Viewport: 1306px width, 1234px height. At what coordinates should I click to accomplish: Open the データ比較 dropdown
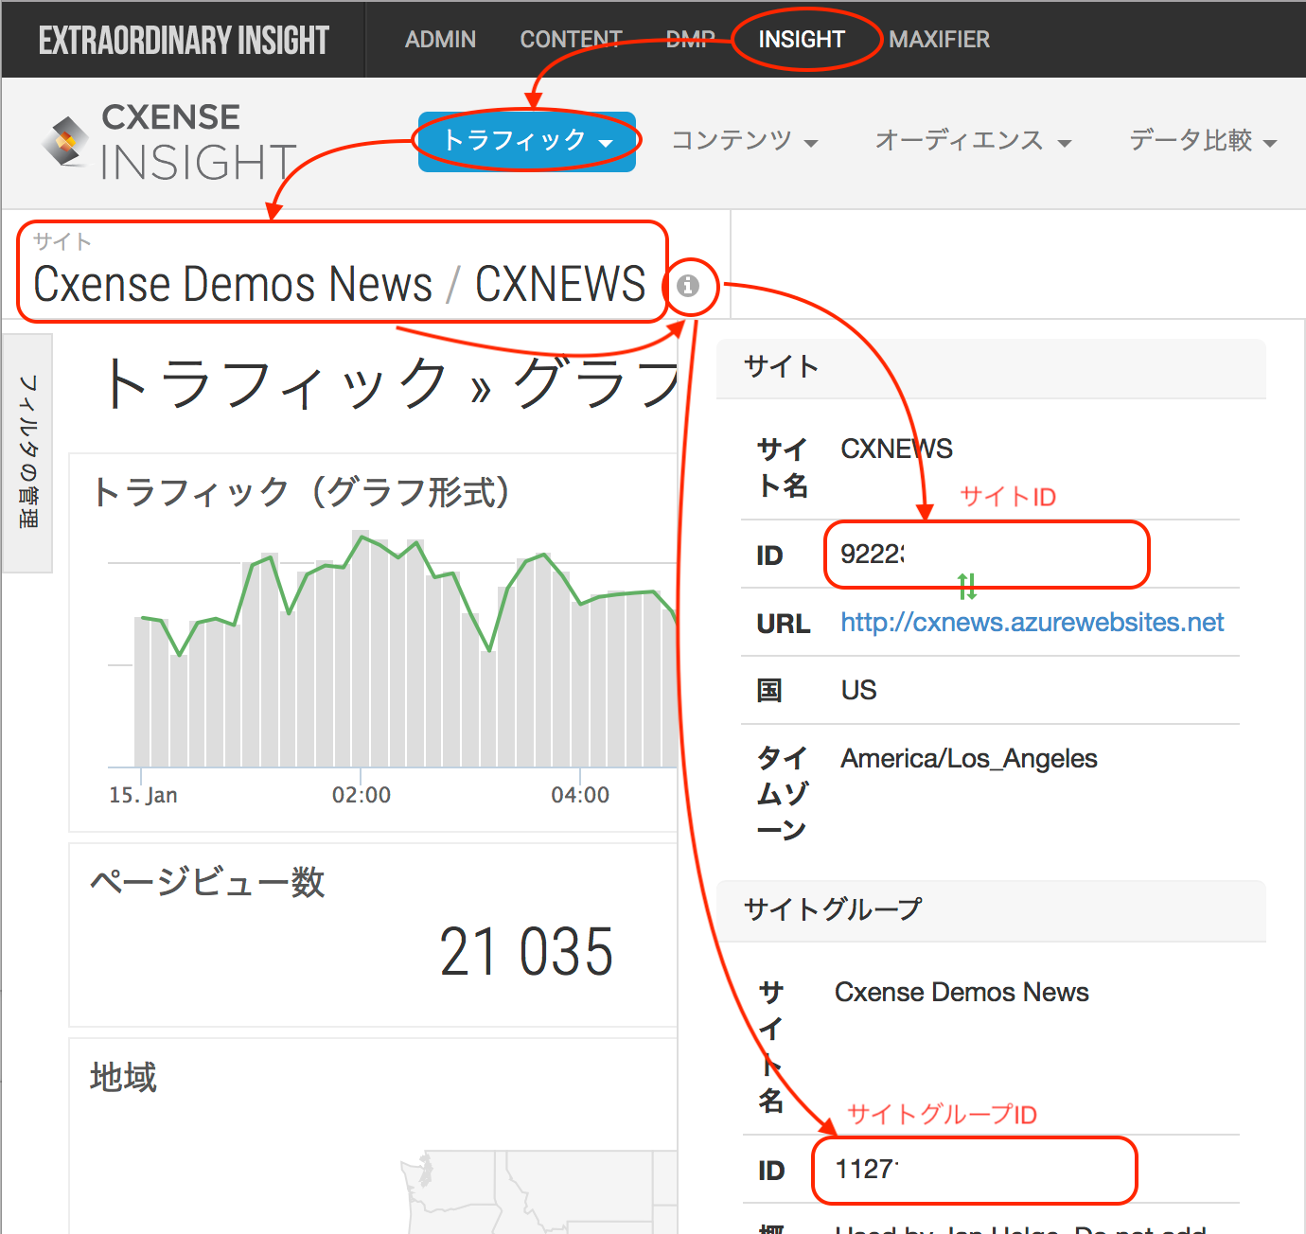tap(1203, 141)
